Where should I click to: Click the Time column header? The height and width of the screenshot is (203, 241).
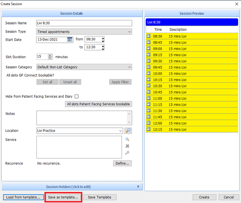158,30
